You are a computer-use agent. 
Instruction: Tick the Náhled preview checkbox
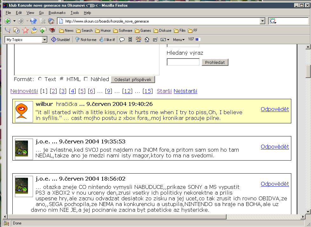(86, 79)
